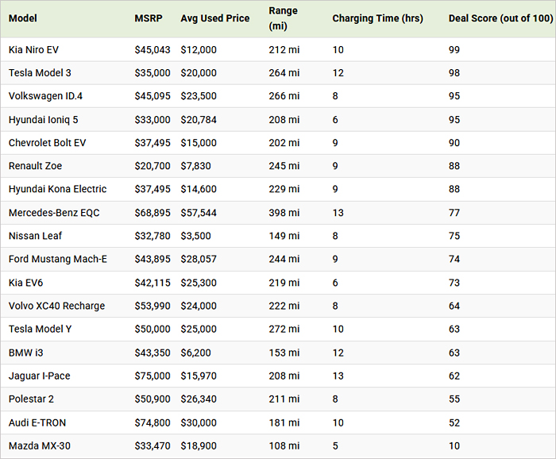The width and height of the screenshot is (556, 459).
Task: Select the Kia Niro EV model cell
Action: pos(34,50)
